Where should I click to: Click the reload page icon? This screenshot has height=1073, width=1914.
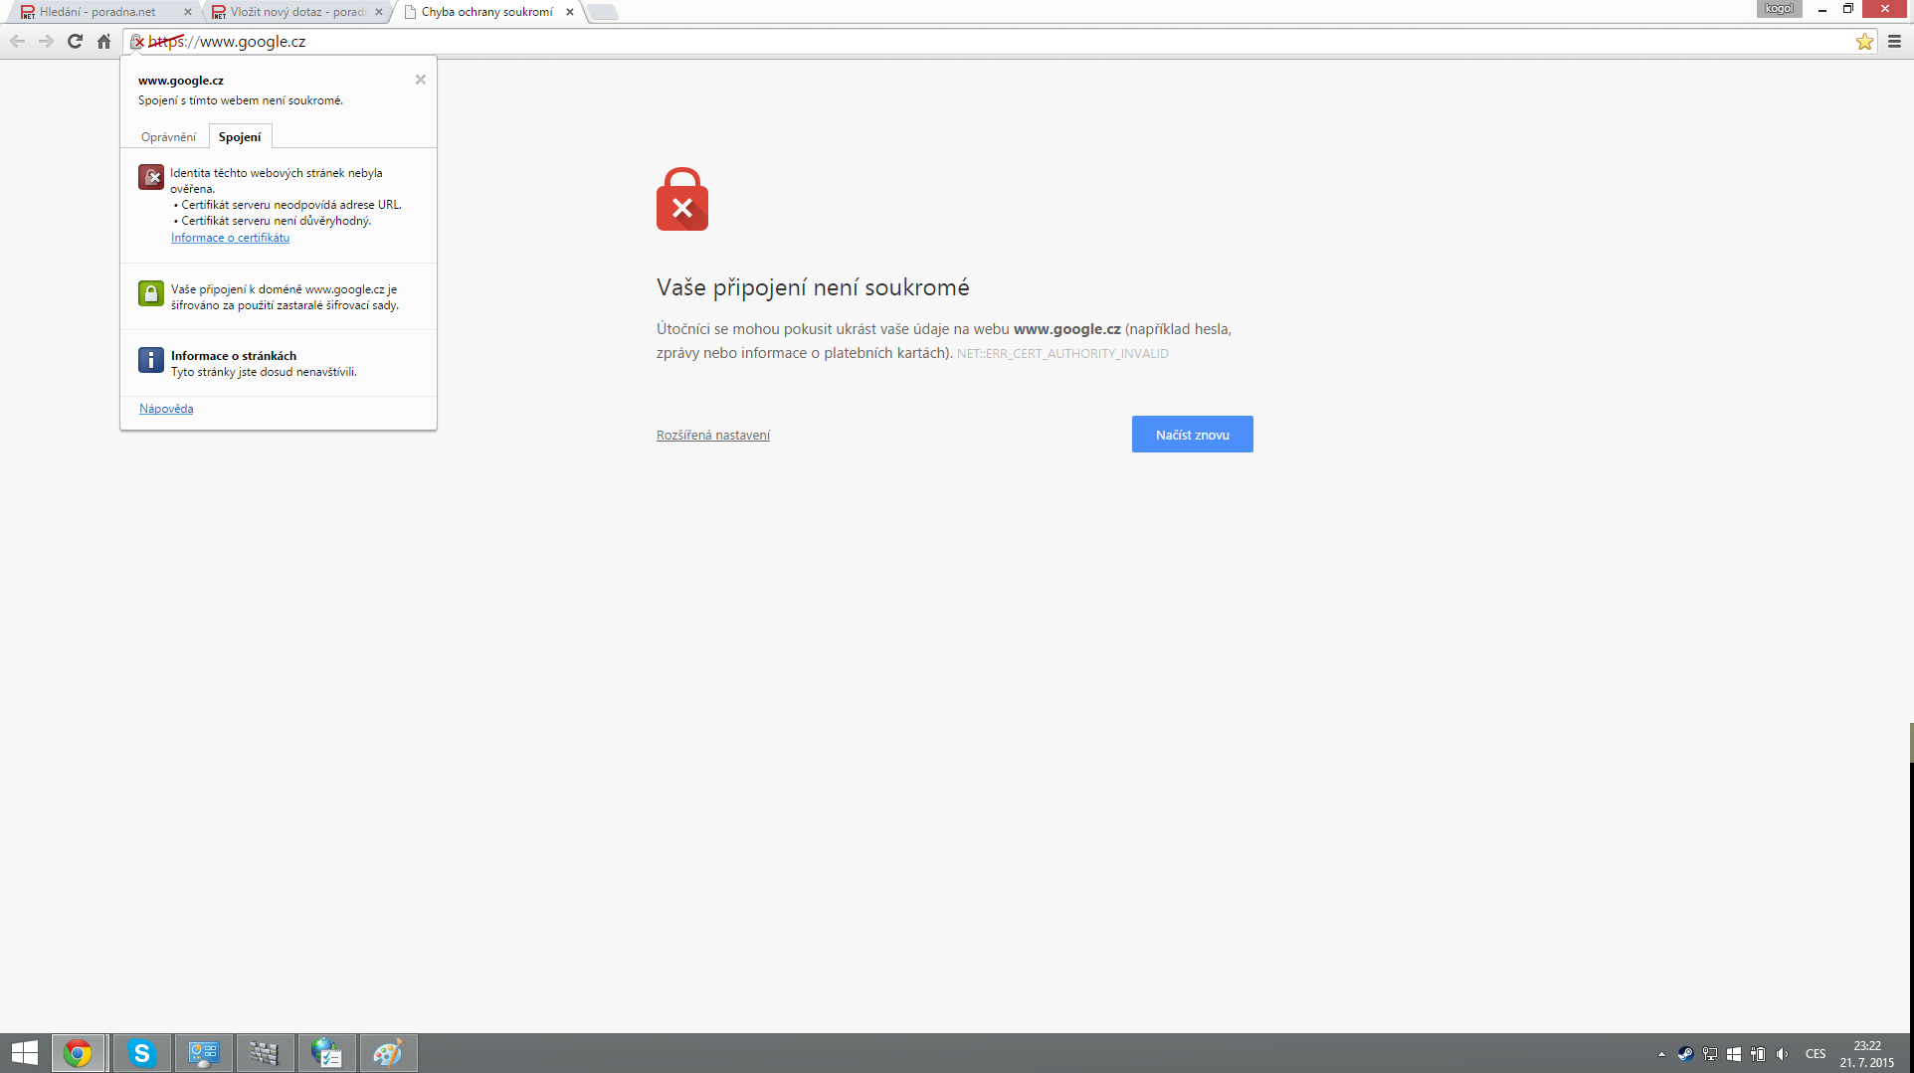pos(75,41)
